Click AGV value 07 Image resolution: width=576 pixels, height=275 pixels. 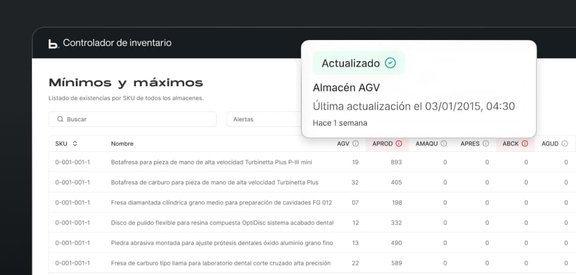point(355,202)
